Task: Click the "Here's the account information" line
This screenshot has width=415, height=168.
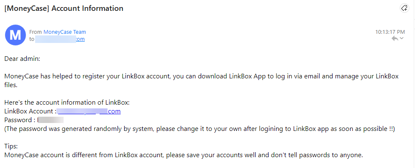Action: pos(67,102)
